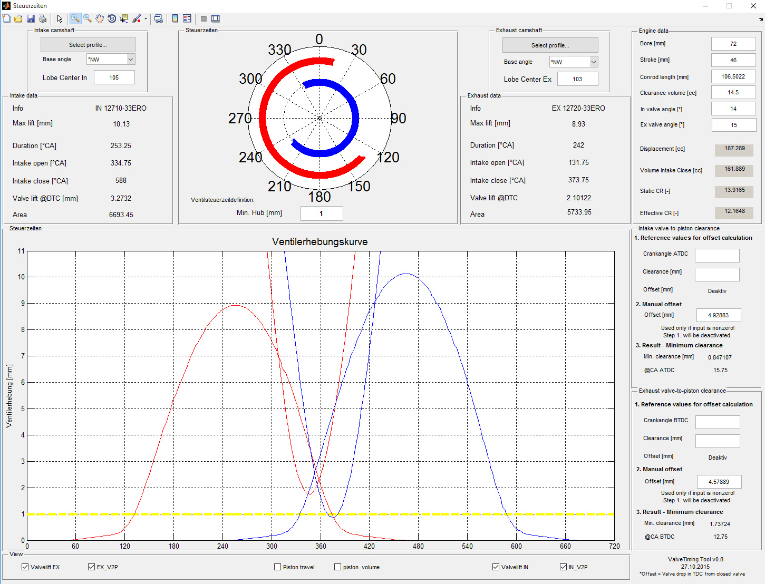Click Select profile for intake camshaft
Viewport: 765px width, 584px height.
(x=88, y=45)
